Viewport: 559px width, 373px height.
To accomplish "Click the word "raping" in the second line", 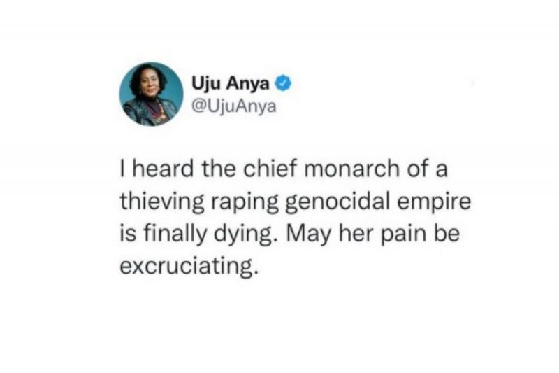I will point(245,203).
